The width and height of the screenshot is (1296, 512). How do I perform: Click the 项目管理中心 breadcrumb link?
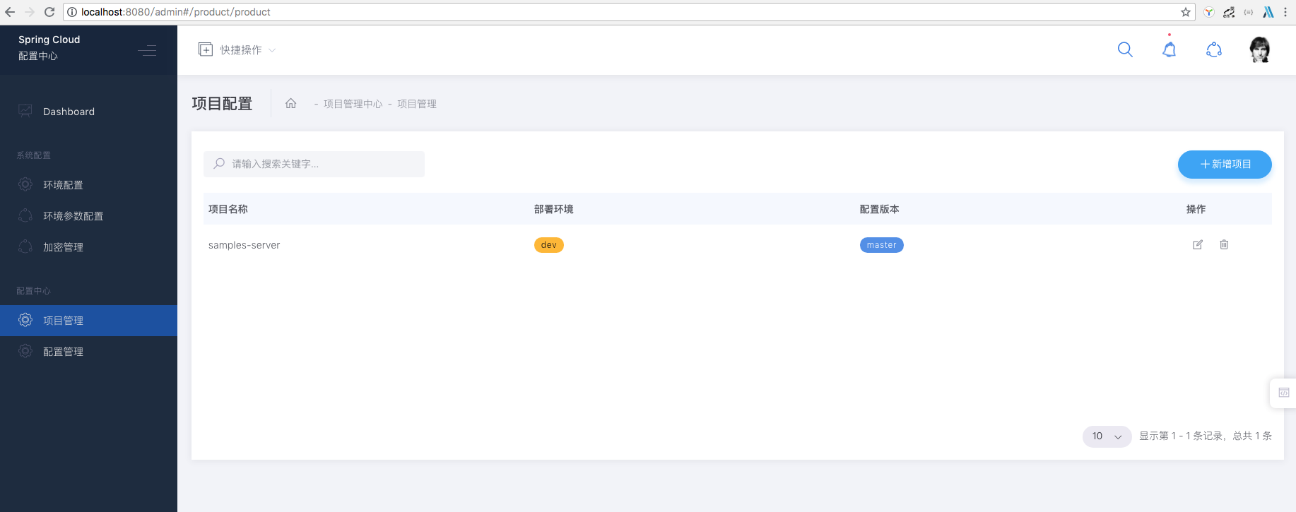point(353,104)
